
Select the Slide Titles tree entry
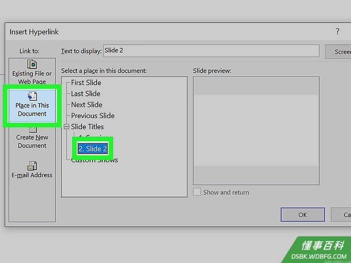[87, 127]
